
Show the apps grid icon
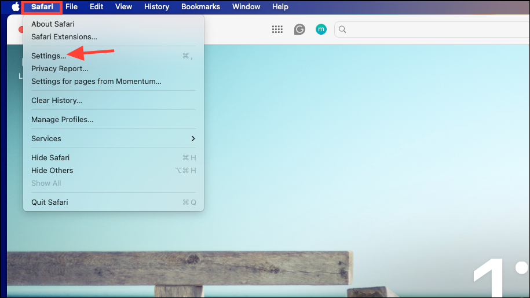pos(277,30)
